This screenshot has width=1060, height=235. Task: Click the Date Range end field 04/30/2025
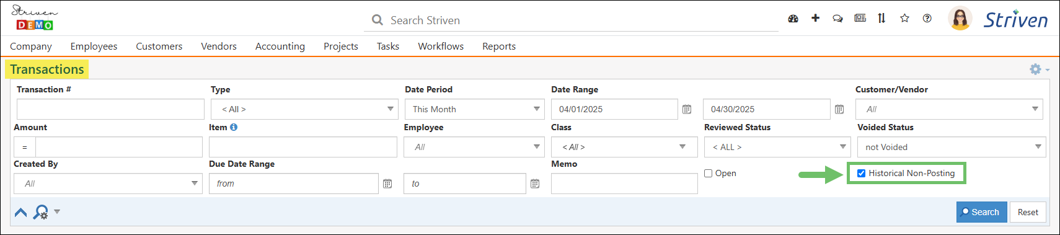(x=767, y=109)
